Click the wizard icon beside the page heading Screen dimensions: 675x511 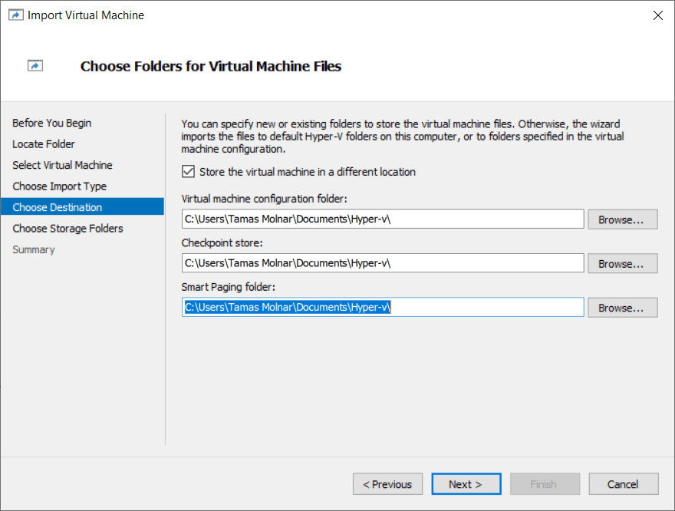[35, 66]
